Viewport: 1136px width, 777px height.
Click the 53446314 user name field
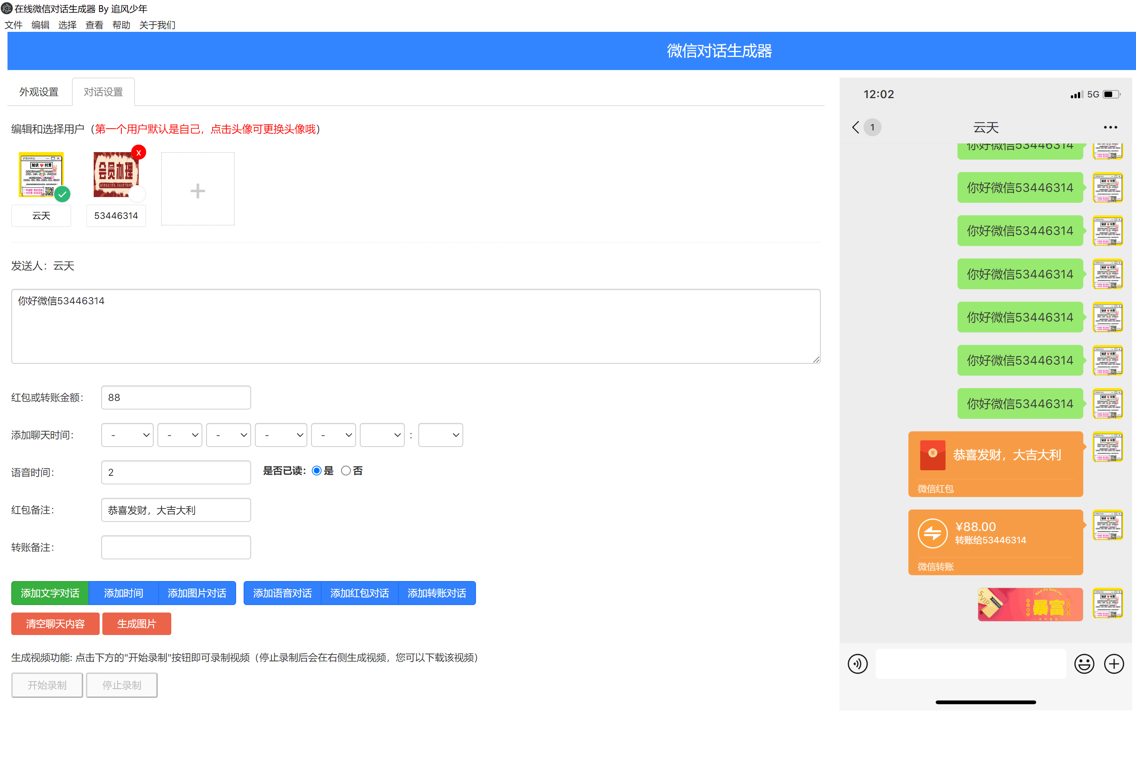116,216
